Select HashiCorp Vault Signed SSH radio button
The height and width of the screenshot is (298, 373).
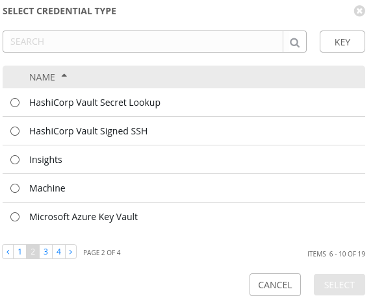point(15,131)
